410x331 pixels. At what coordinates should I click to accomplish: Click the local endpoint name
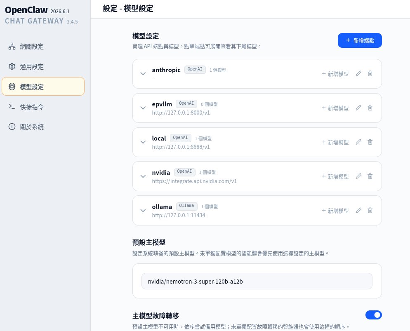click(159, 138)
